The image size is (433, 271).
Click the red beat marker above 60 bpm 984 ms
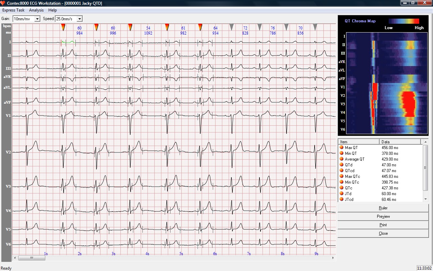pyautogui.click(x=63, y=27)
